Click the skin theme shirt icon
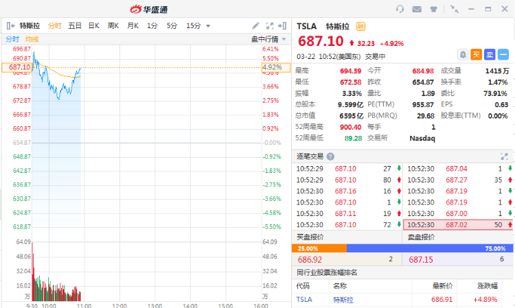This screenshot has height=308, width=515. (x=433, y=9)
